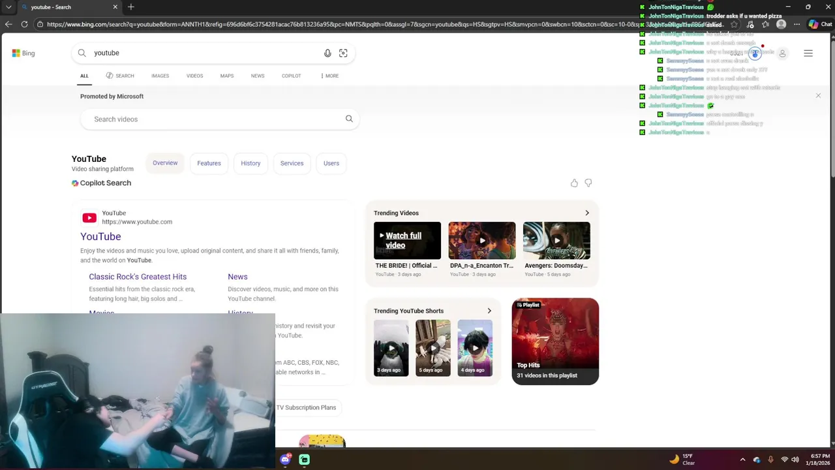
Task: Open a new browser tab with plus
Action: [131, 7]
